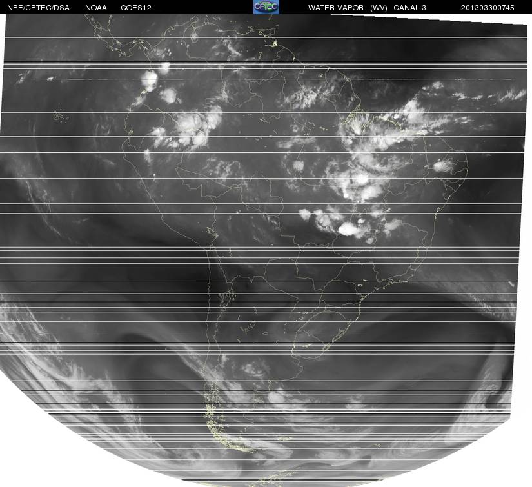Click the 201303300745 timestamp
The height and width of the screenshot is (487, 532).
tap(488, 8)
